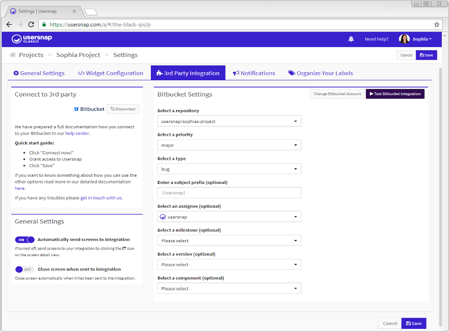Switch to General Settings tab
Screen dimensions: 449x332
pyautogui.click(x=39, y=73)
